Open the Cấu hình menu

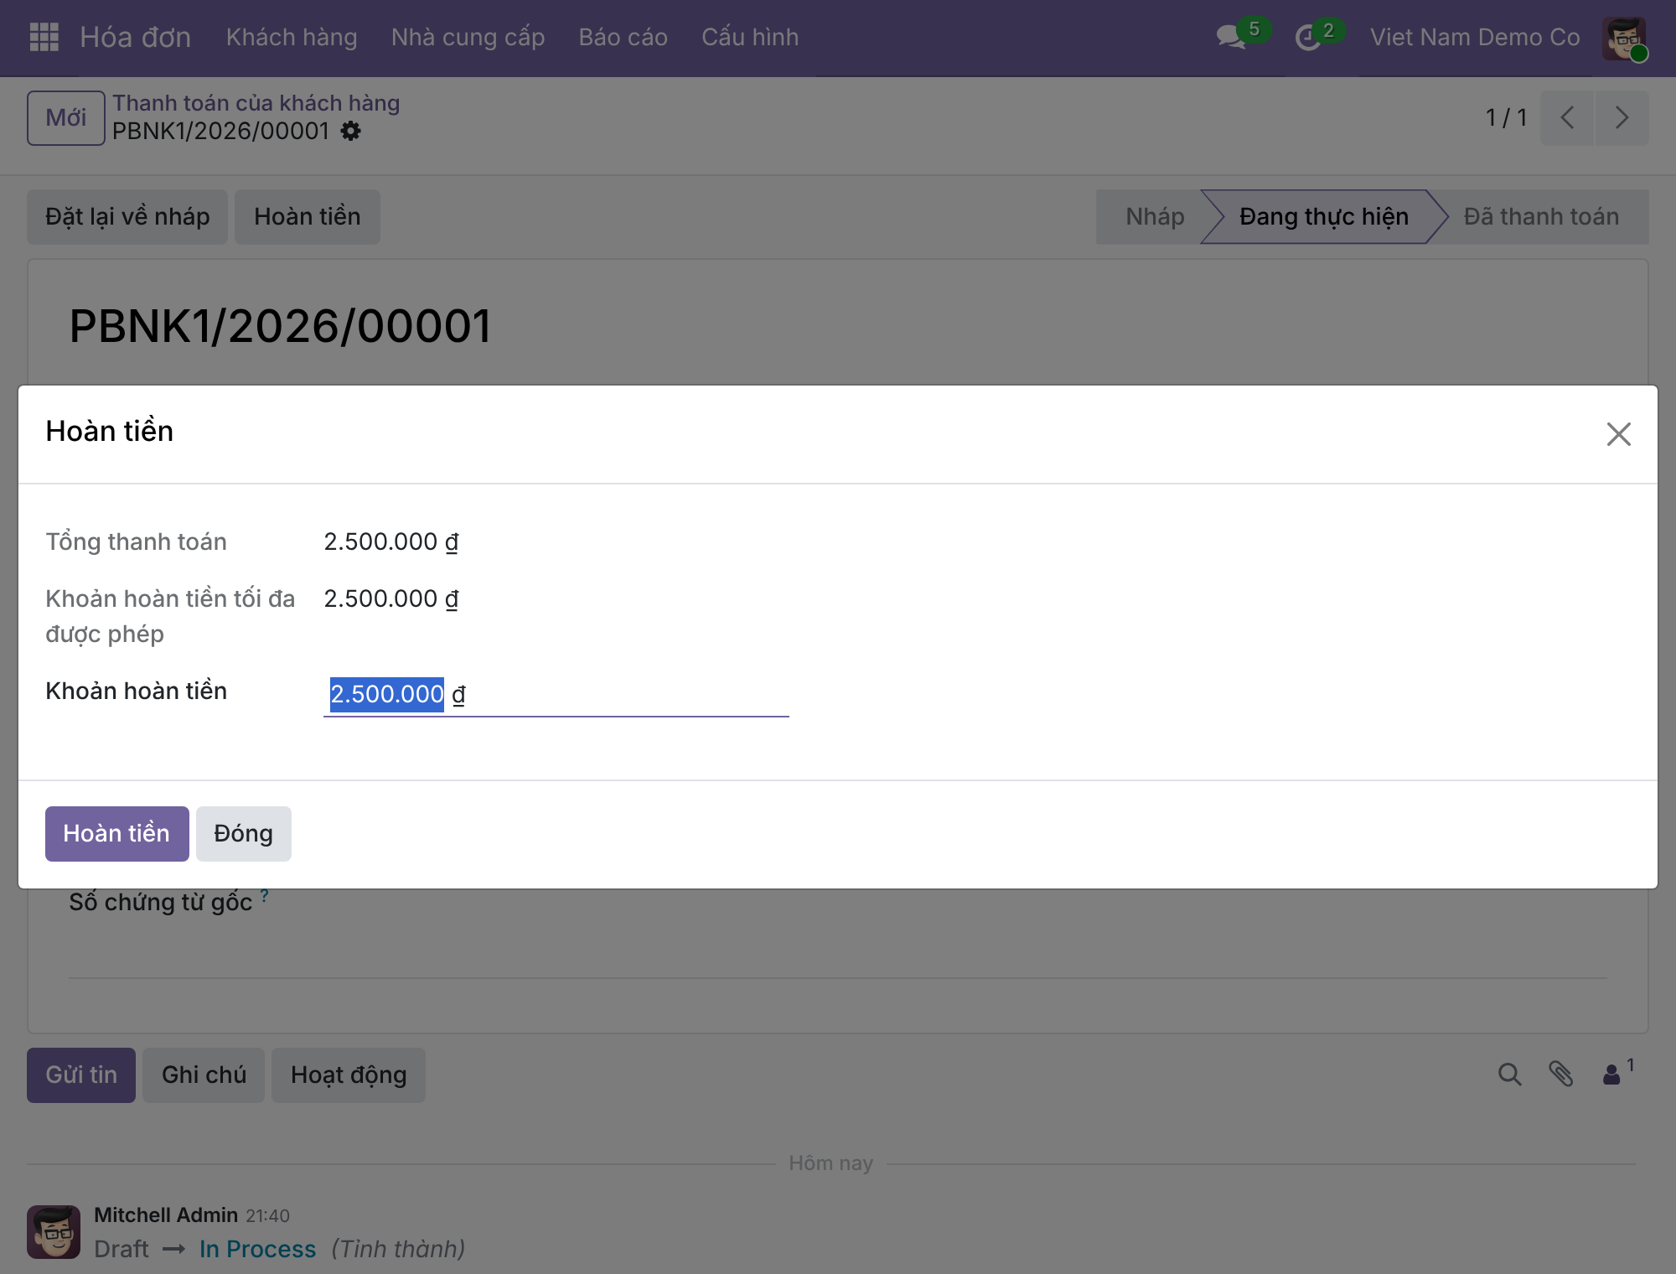point(750,37)
